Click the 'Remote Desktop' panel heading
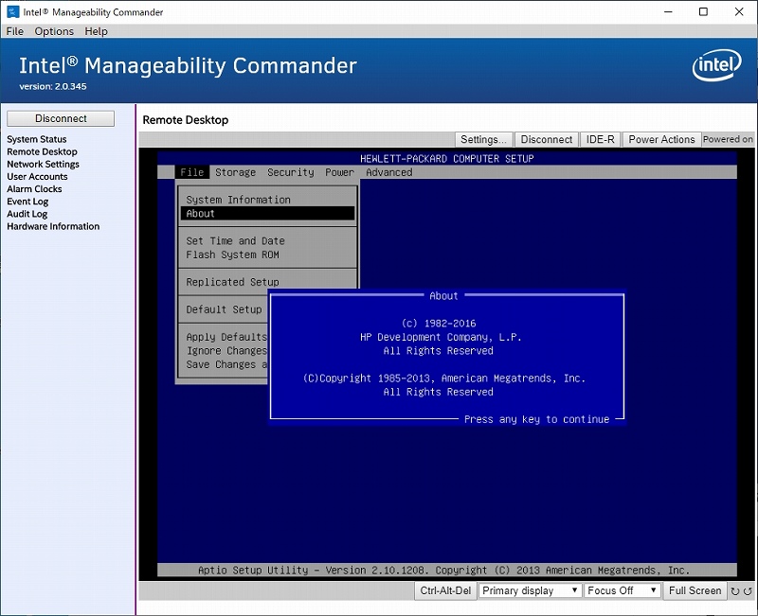Viewport: 758px width, 616px height. point(186,120)
